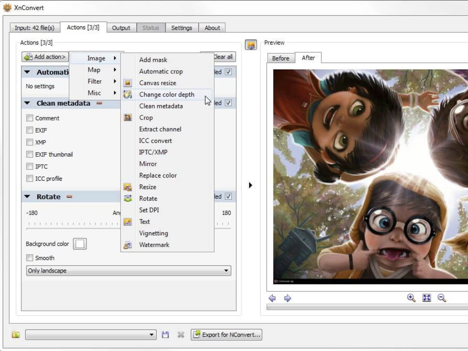468x351 pixels.
Task: Expand the Misc submenu
Action: tap(95, 93)
